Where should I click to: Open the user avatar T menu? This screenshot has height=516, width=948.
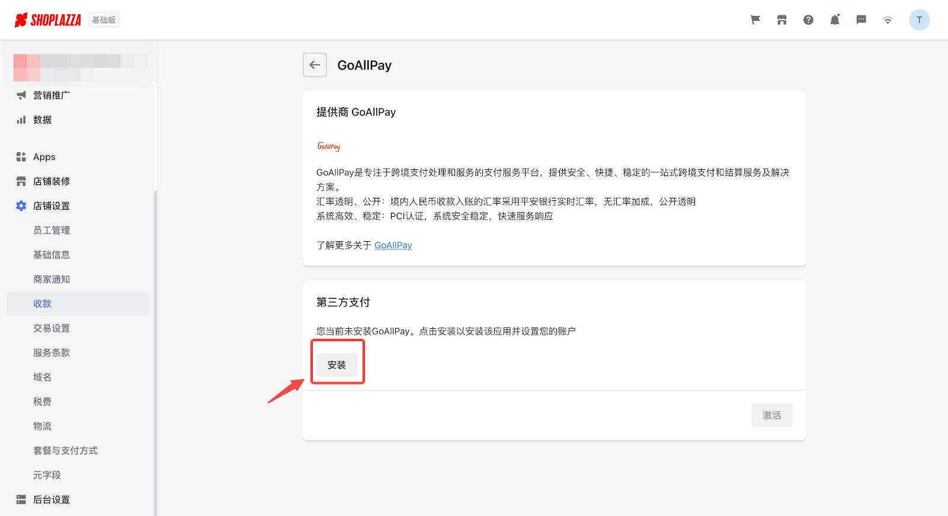[920, 20]
